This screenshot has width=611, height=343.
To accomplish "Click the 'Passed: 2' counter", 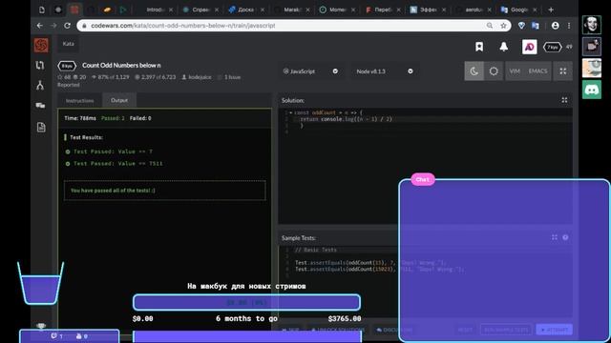I will [x=113, y=118].
